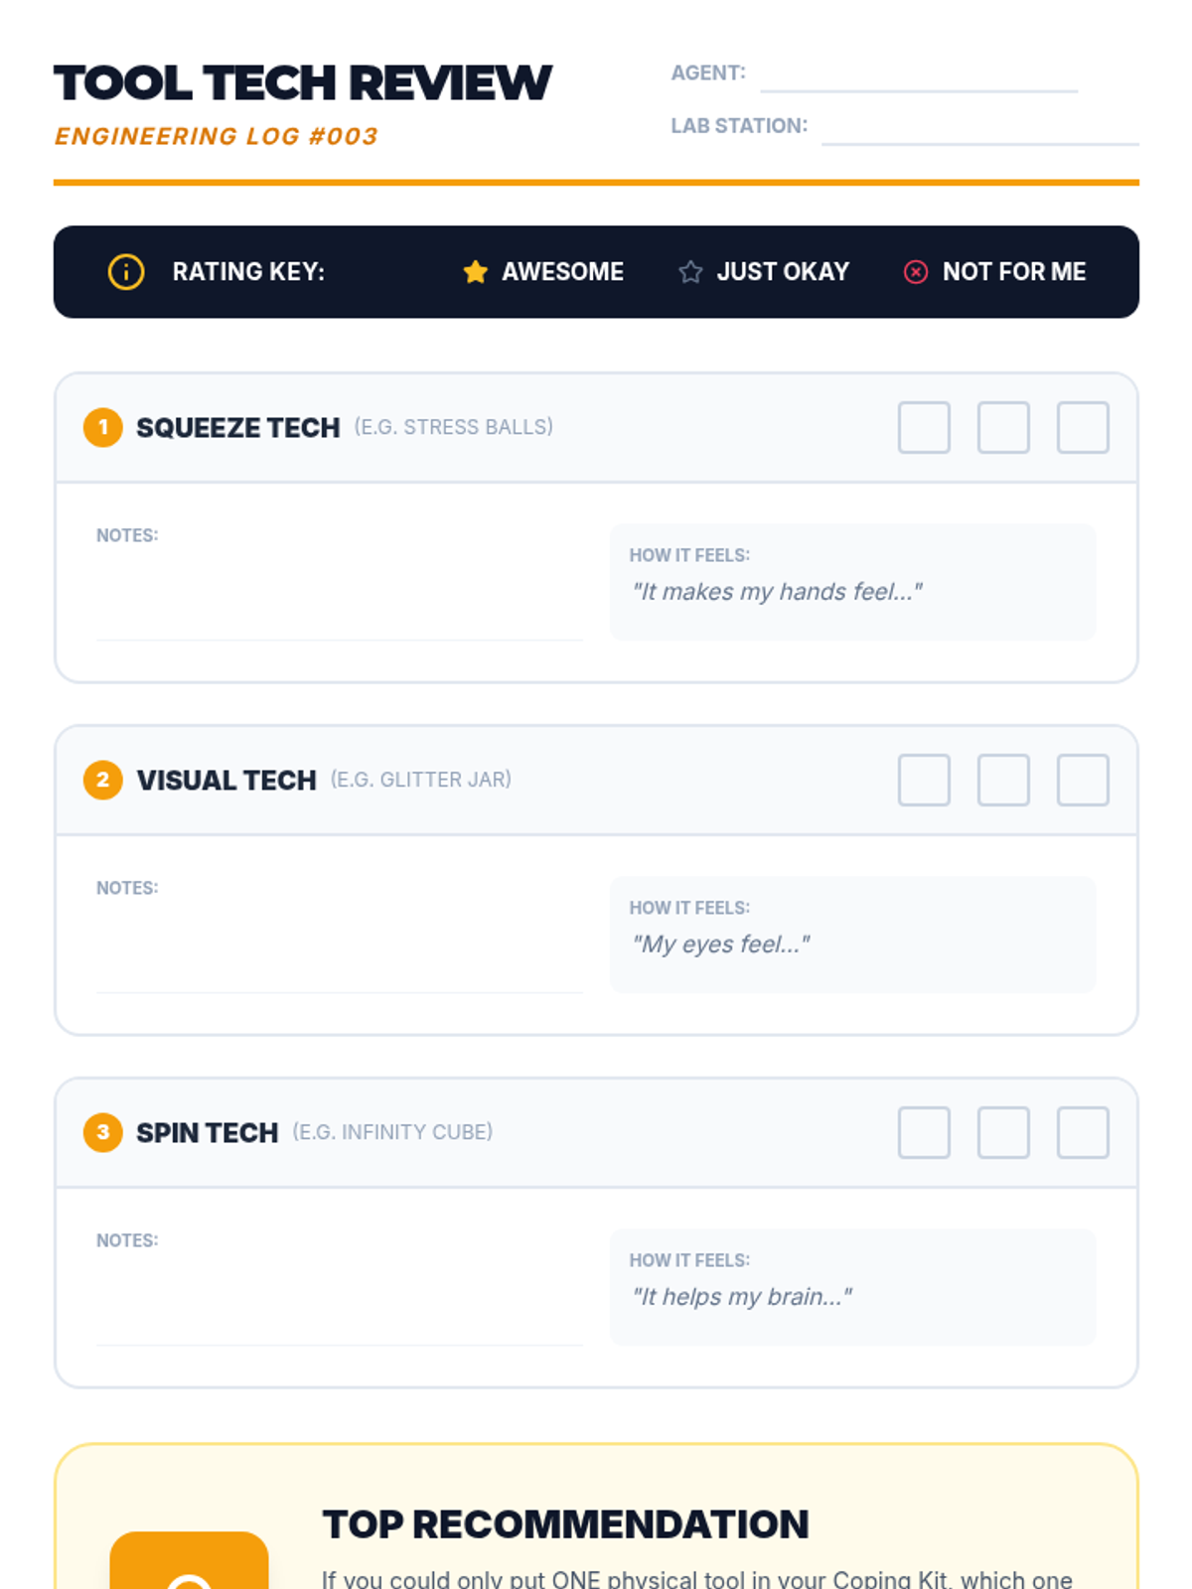Click the orange Top Recommendation icon tile
This screenshot has width=1192, height=1589.
tap(189, 1560)
